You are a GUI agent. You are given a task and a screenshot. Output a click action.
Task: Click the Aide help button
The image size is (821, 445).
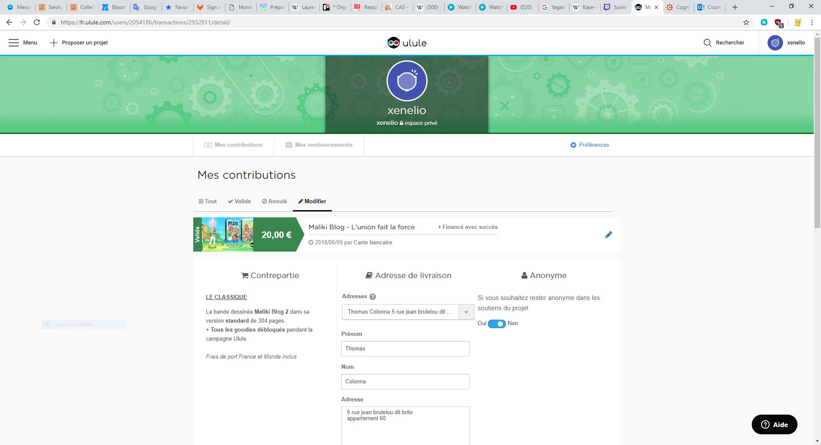click(774, 424)
